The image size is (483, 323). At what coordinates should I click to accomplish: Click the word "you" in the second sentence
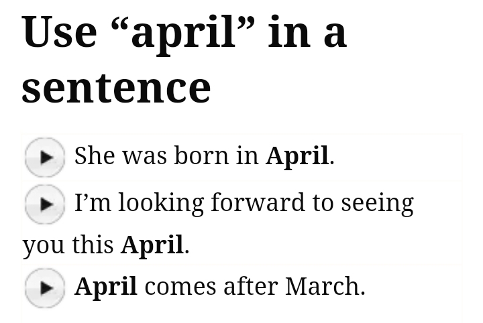[x=44, y=246]
